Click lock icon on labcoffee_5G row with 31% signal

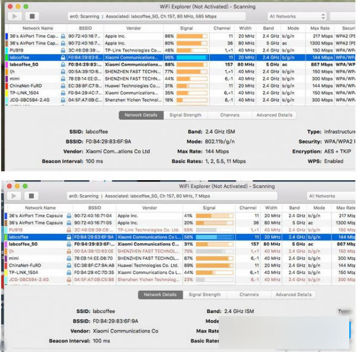[x=69, y=244]
